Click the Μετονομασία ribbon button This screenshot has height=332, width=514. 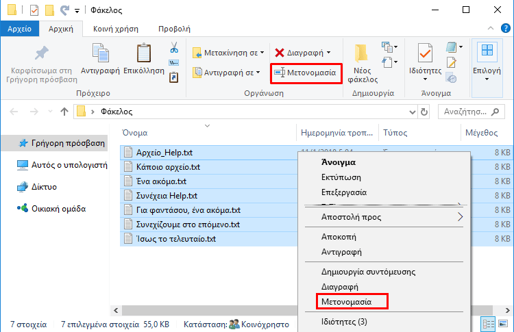click(306, 73)
